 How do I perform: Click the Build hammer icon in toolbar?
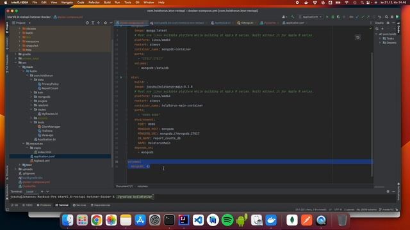[x=293, y=17]
